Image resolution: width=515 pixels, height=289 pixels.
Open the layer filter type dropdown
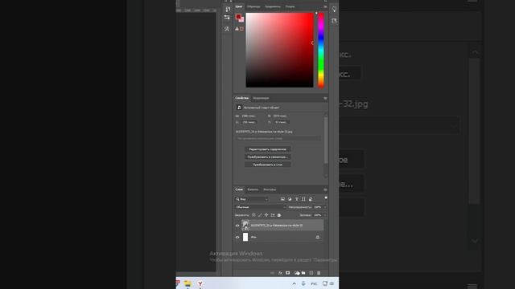(252, 199)
